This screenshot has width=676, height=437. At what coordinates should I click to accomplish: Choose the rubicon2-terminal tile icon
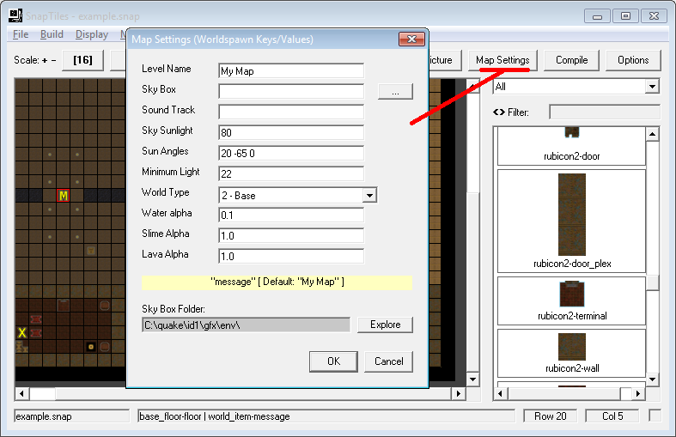pyautogui.click(x=571, y=294)
